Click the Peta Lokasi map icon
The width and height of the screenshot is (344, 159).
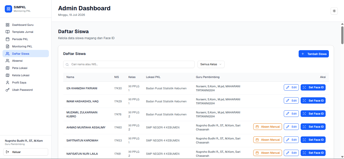click(8, 68)
